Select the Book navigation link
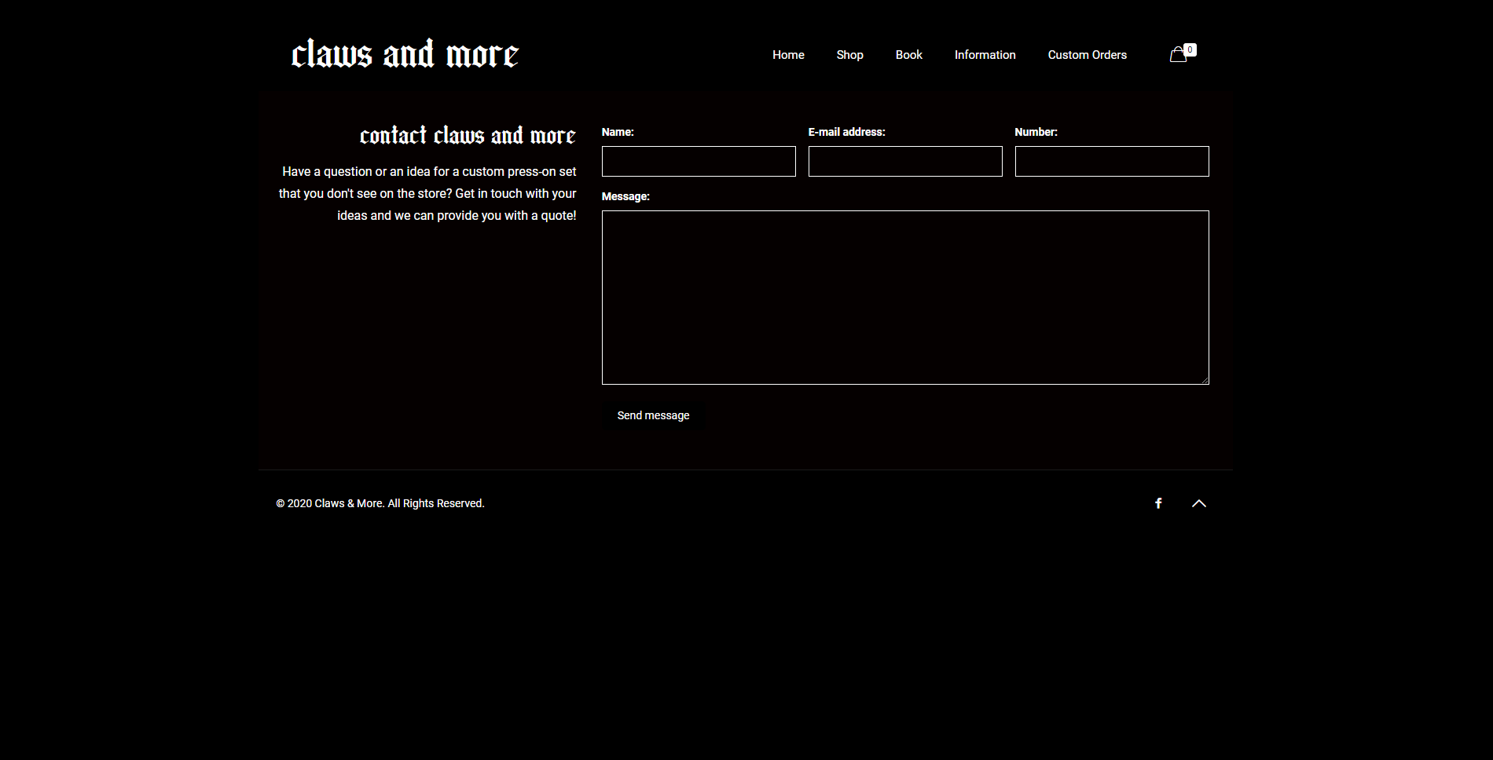The height and width of the screenshot is (760, 1493). coord(908,55)
